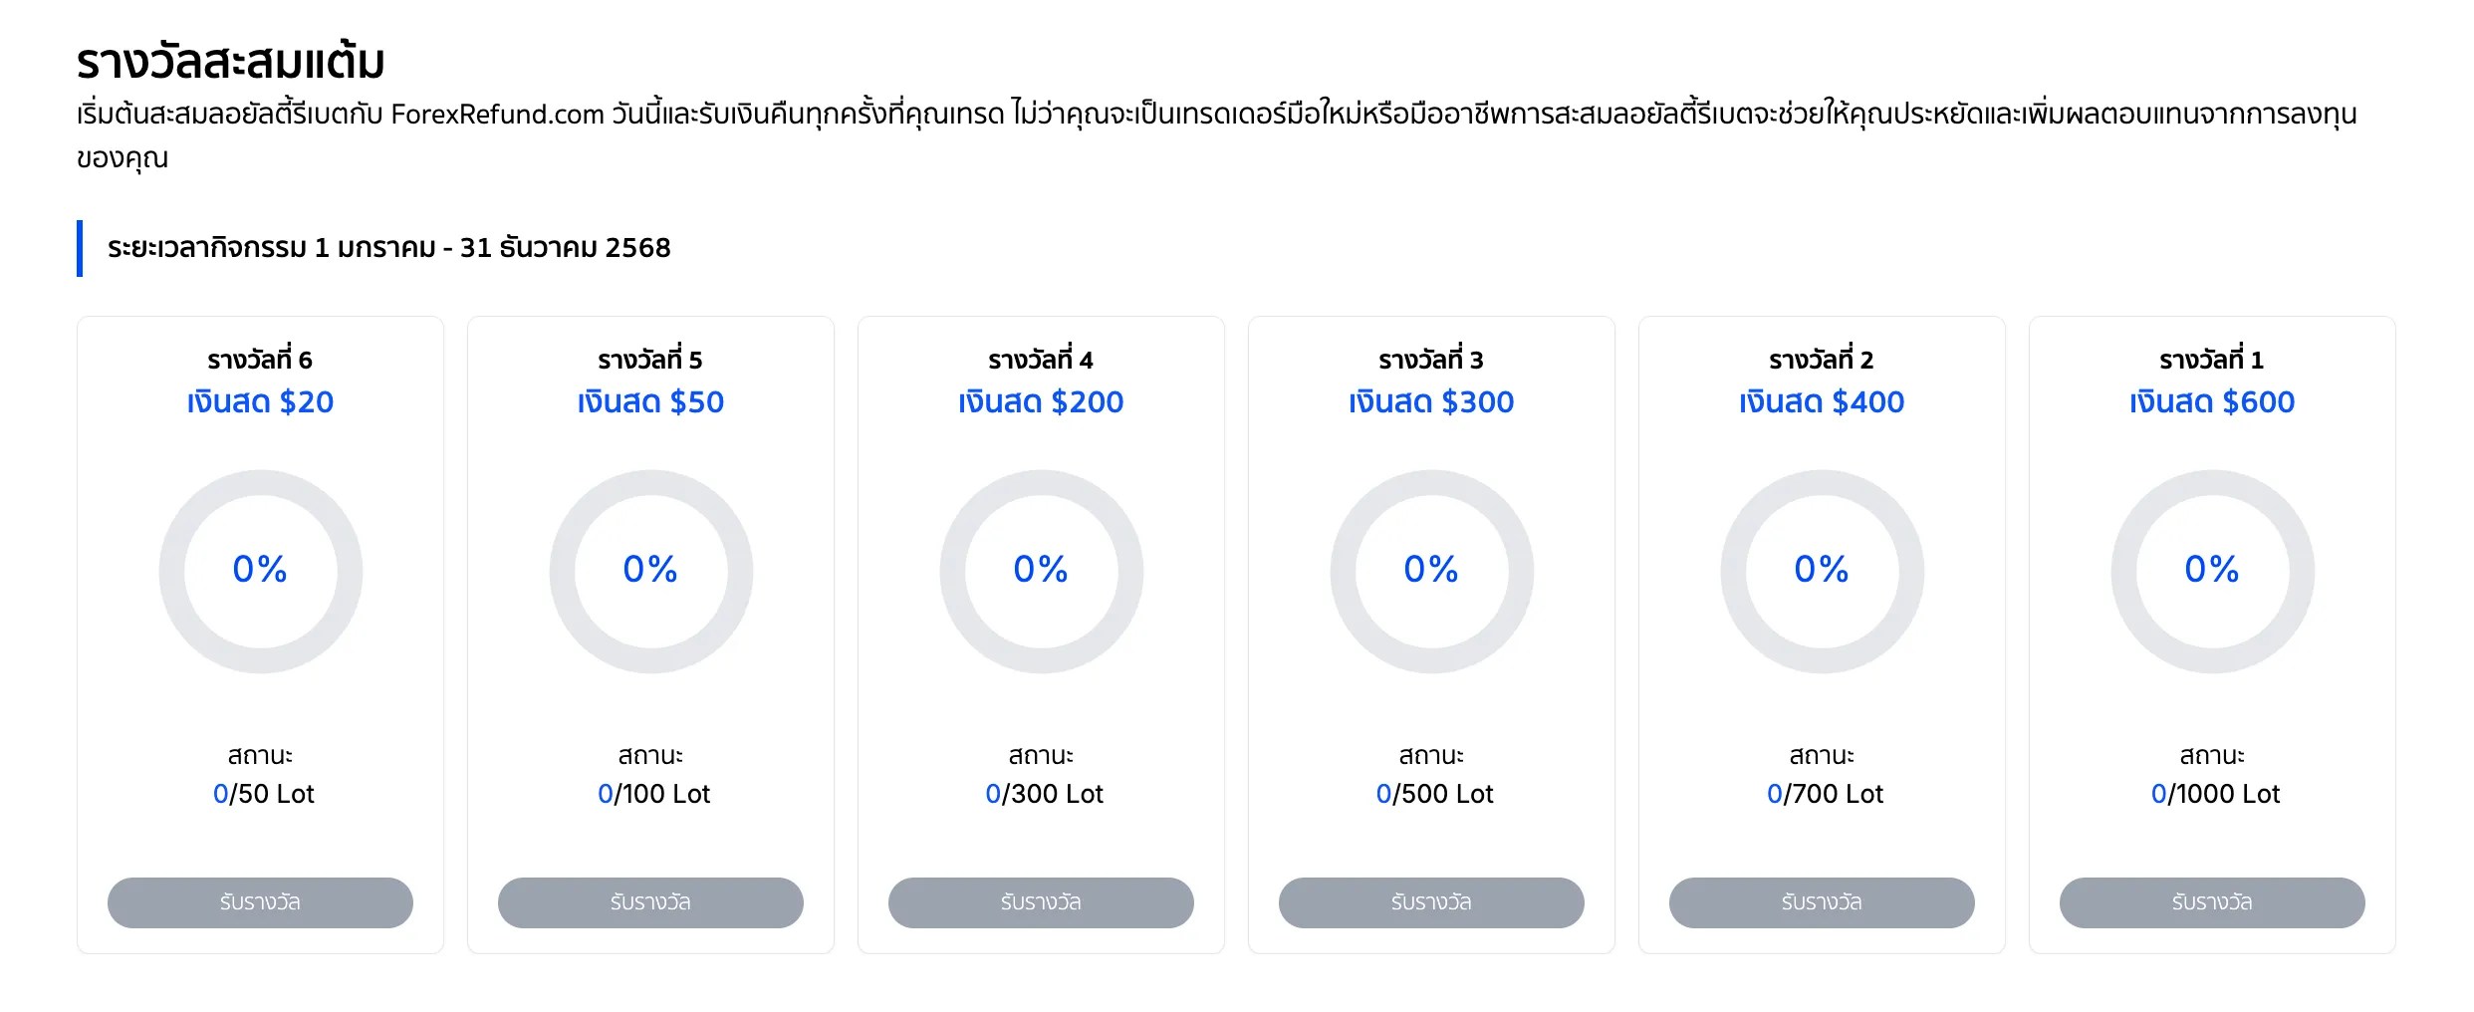The image size is (2474, 1012).
Task: Click the progress ring in $50 card
Action: click(651, 572)
